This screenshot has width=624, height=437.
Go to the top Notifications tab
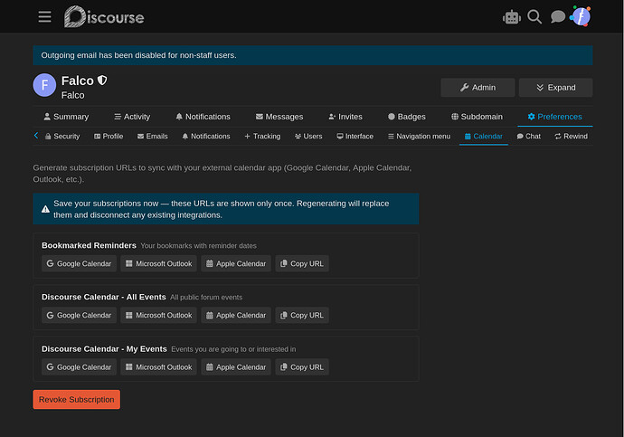tap(203, 117)
